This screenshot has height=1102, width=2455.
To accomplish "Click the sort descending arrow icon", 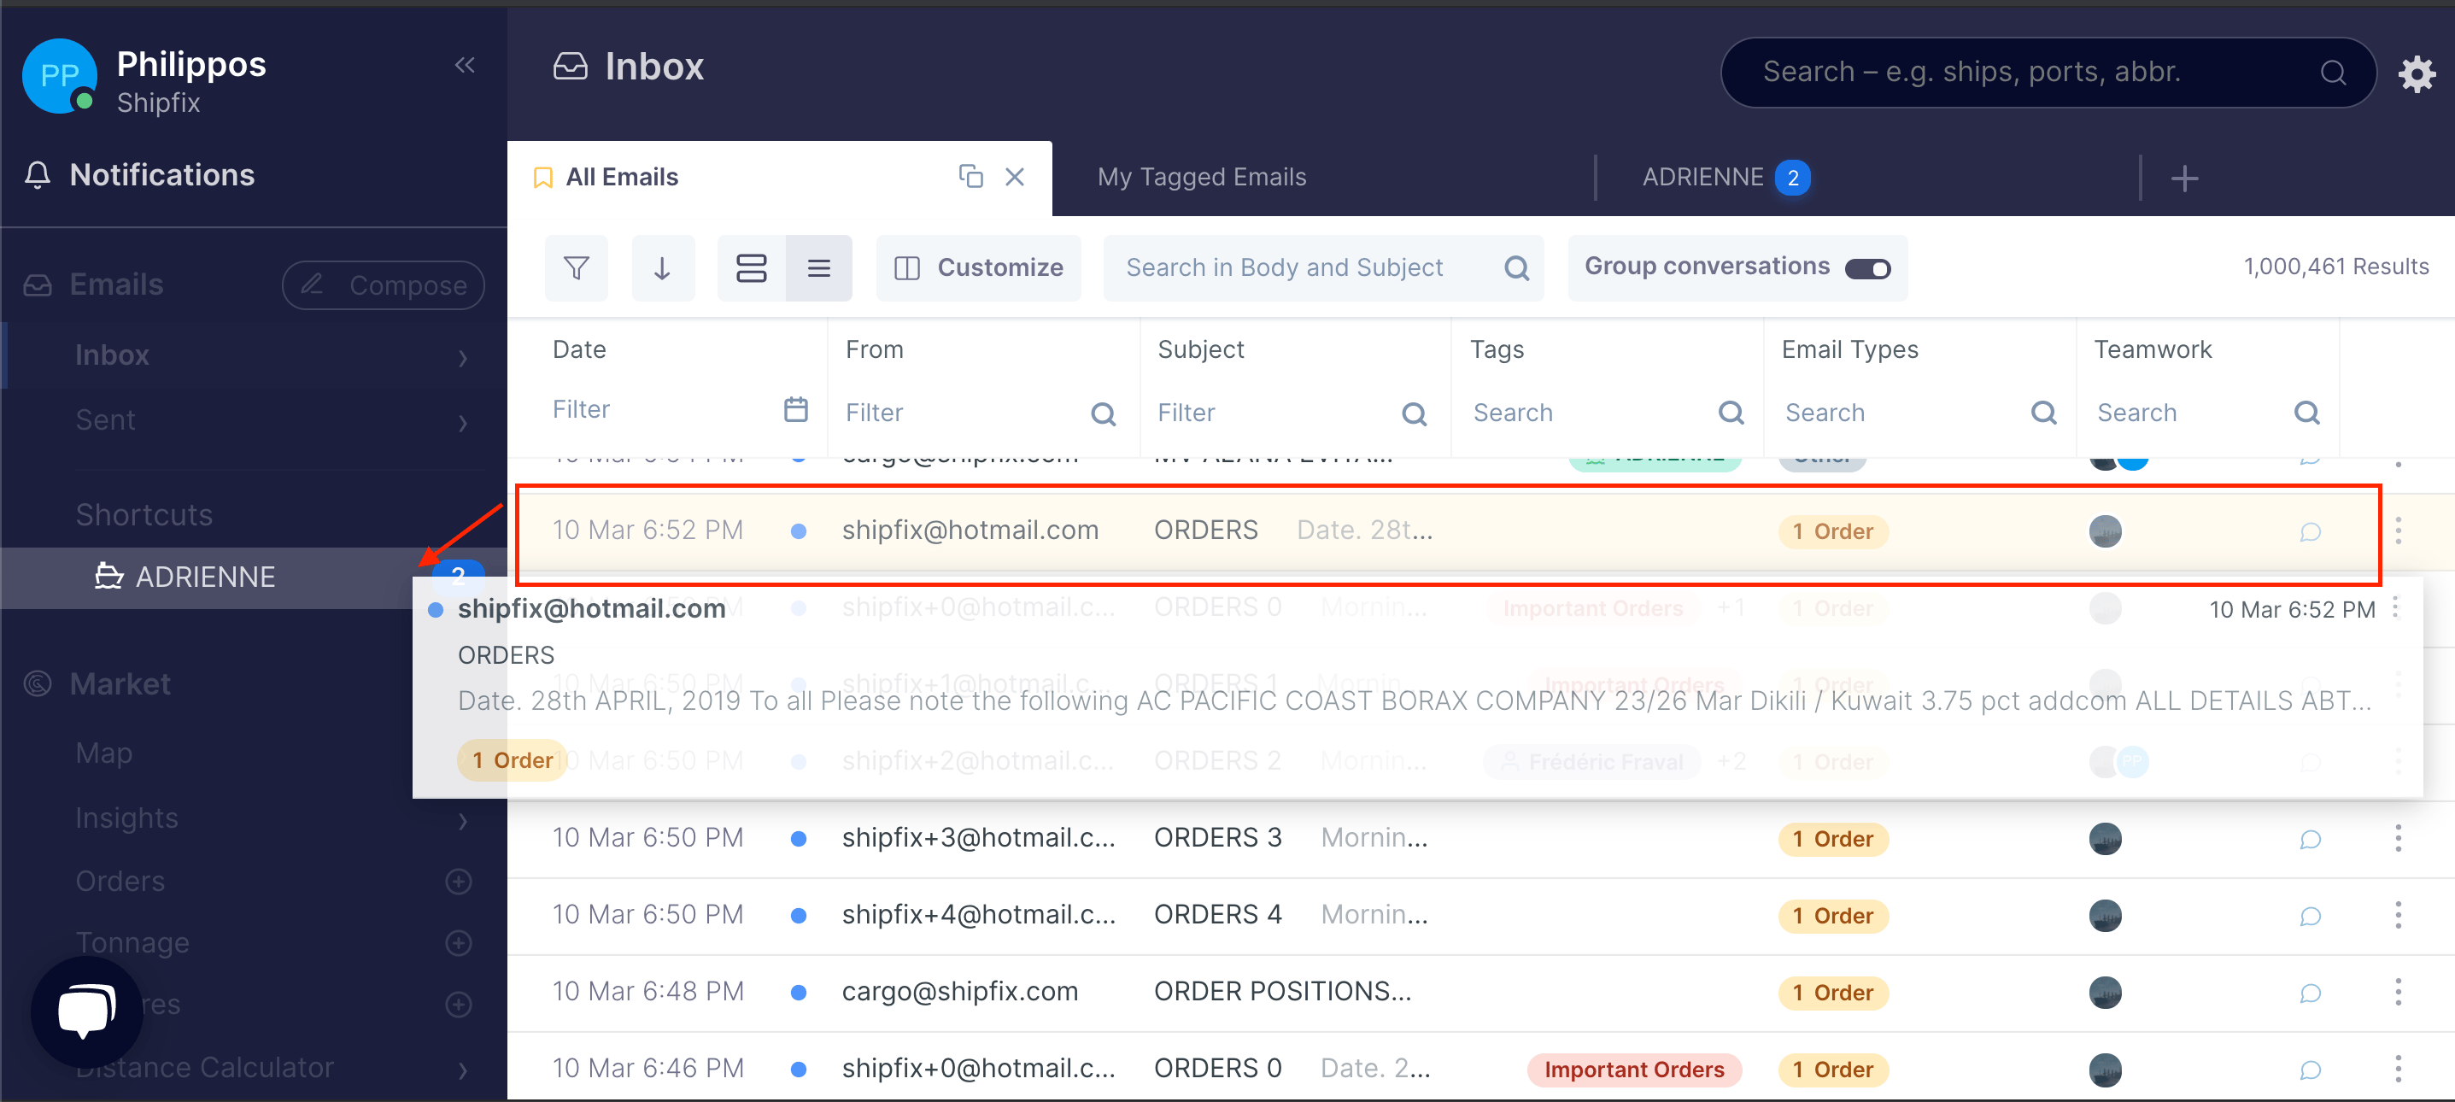I will (661, 268).
